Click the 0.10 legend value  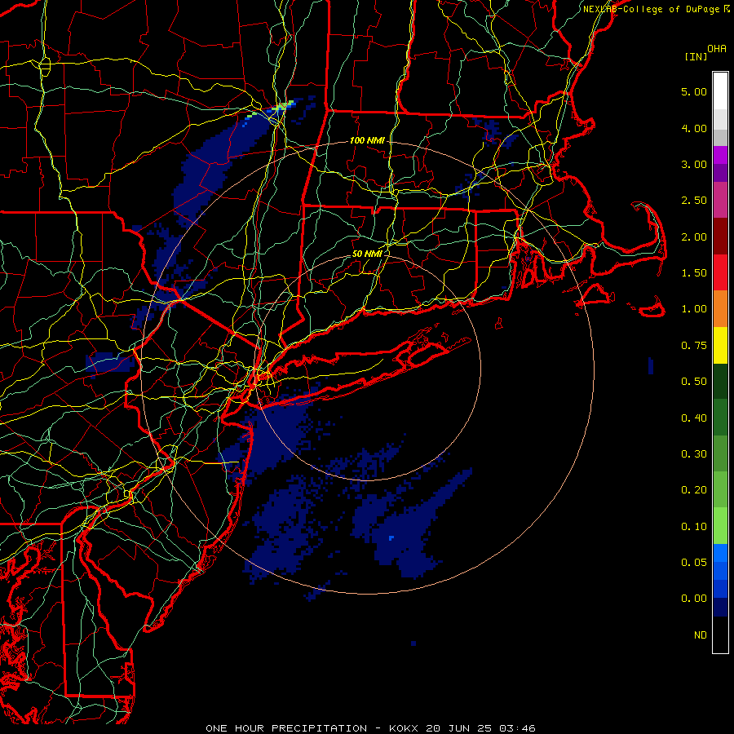[694, 527]
